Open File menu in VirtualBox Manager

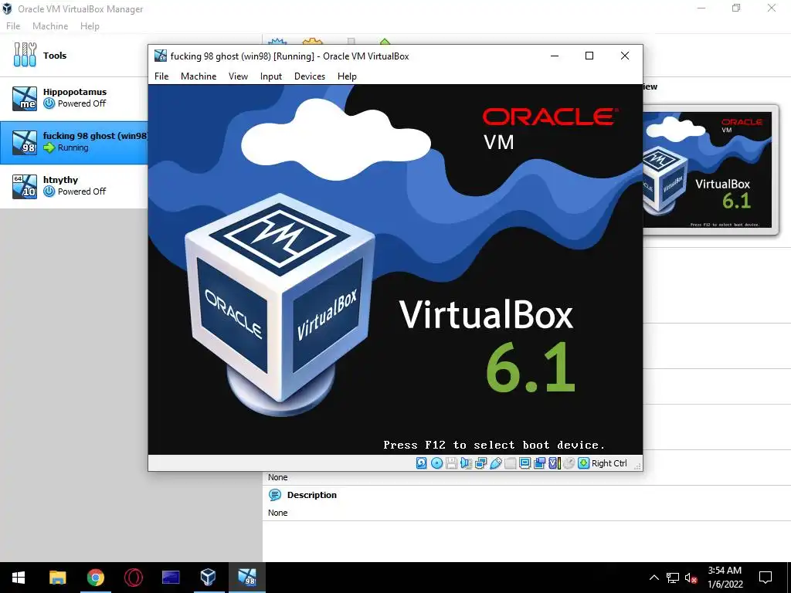13,25
